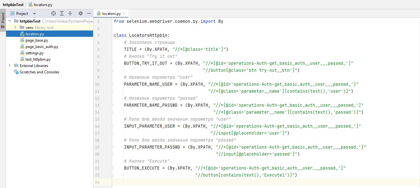Open the Project view type dropdown
The height and width of the screenshot is (188, 420).
34,14
